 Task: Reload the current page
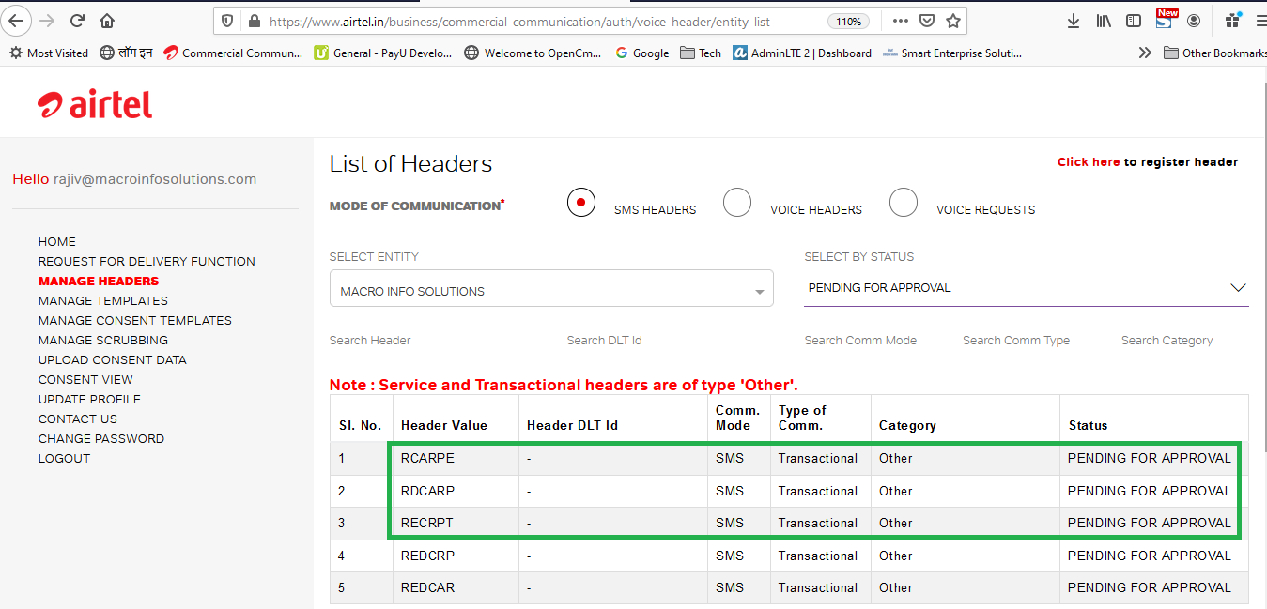point(77,20)
